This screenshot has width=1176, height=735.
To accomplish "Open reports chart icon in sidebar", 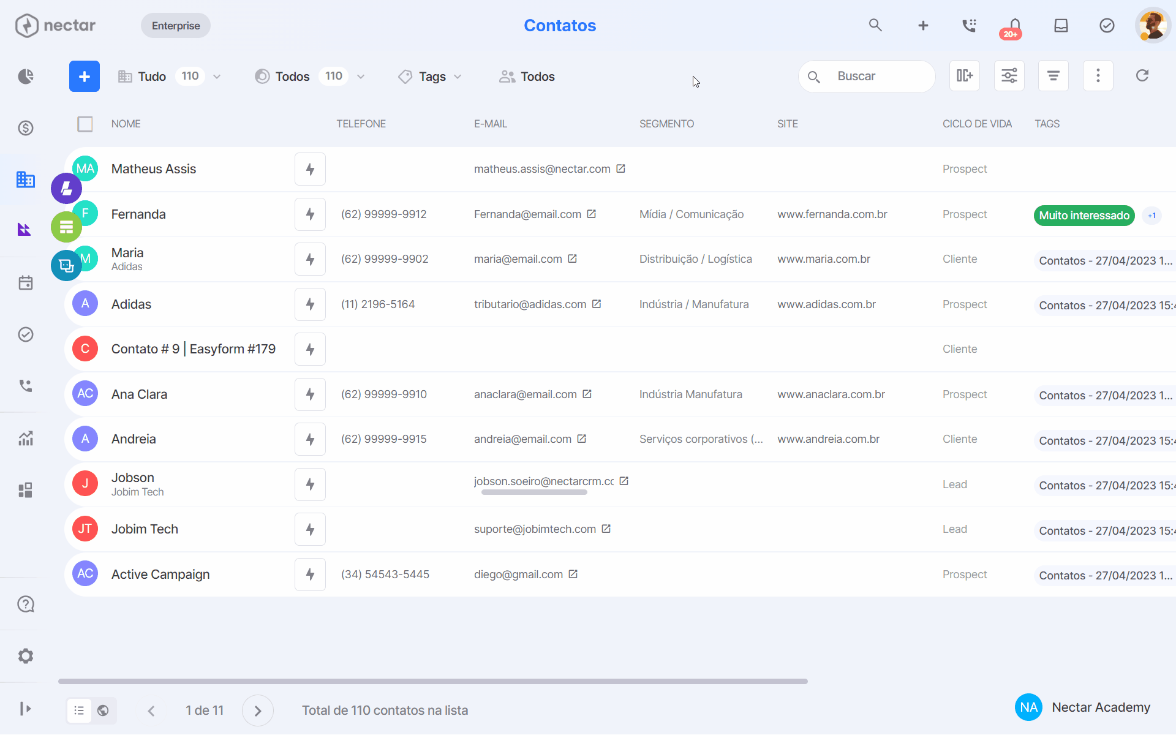I will point(26,439).
